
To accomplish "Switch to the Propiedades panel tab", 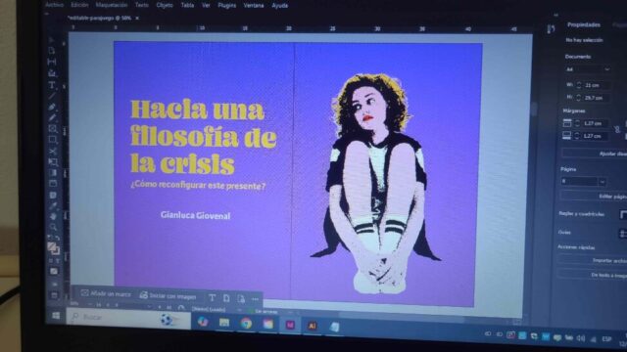I will [x=584, y=24].
